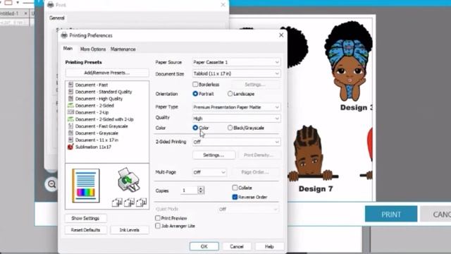Click Show Settings button
This screenshot has width=451, height=254.
point(85,218)
